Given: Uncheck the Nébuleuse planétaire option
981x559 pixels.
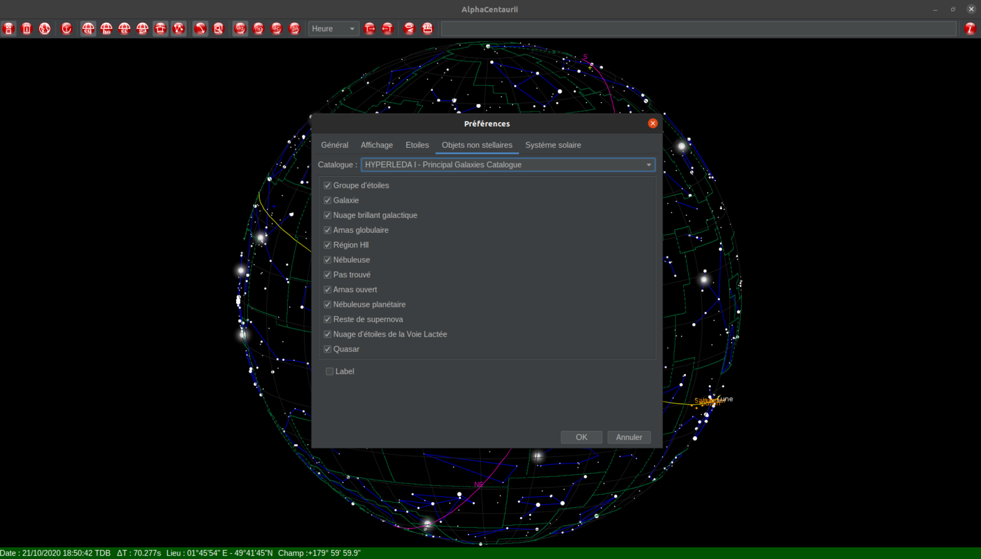Looking at the screenshot, I should pos(327,304).
